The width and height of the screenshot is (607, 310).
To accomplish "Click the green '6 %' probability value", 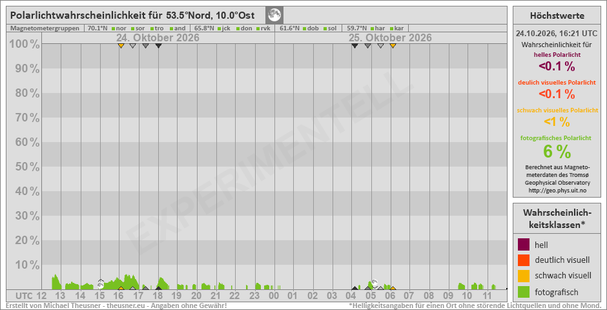I will point(557,151).
